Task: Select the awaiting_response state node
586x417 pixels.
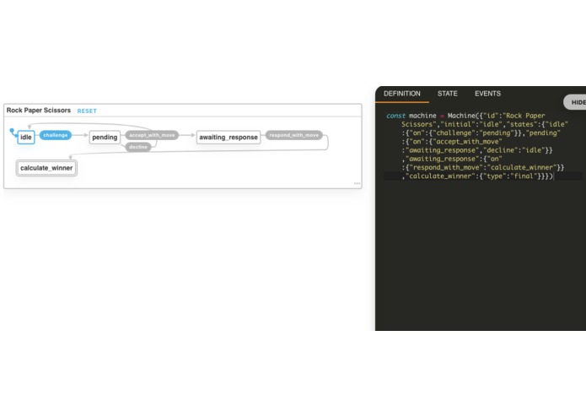Action: [x=228, y=138]
